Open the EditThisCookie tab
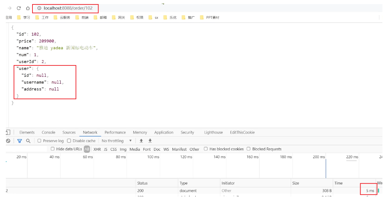 pos(242,133)
